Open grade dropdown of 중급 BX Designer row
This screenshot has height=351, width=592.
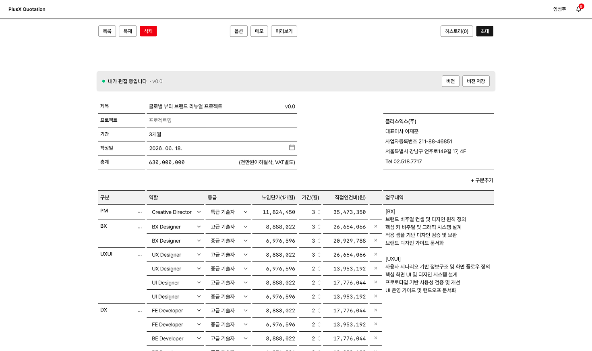click(x=228, y=241)
